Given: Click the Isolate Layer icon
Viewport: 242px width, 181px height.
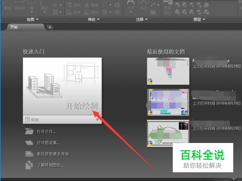Looking at the screenshot, I should click(184, 5).
